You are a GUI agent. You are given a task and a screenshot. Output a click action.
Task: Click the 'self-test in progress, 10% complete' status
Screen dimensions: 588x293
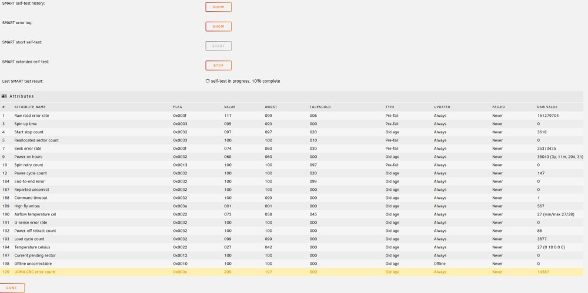245,81
